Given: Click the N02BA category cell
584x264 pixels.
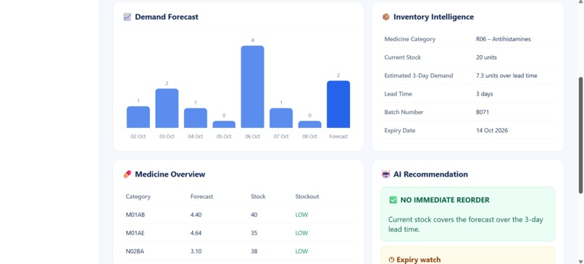Looking at the screenshot, I should coord(135,252).
